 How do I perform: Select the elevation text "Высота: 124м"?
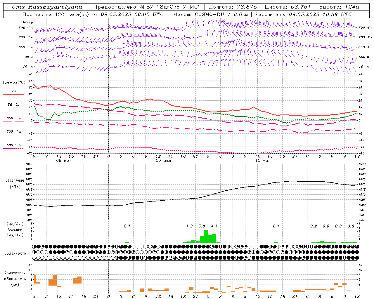coord(339,7)
